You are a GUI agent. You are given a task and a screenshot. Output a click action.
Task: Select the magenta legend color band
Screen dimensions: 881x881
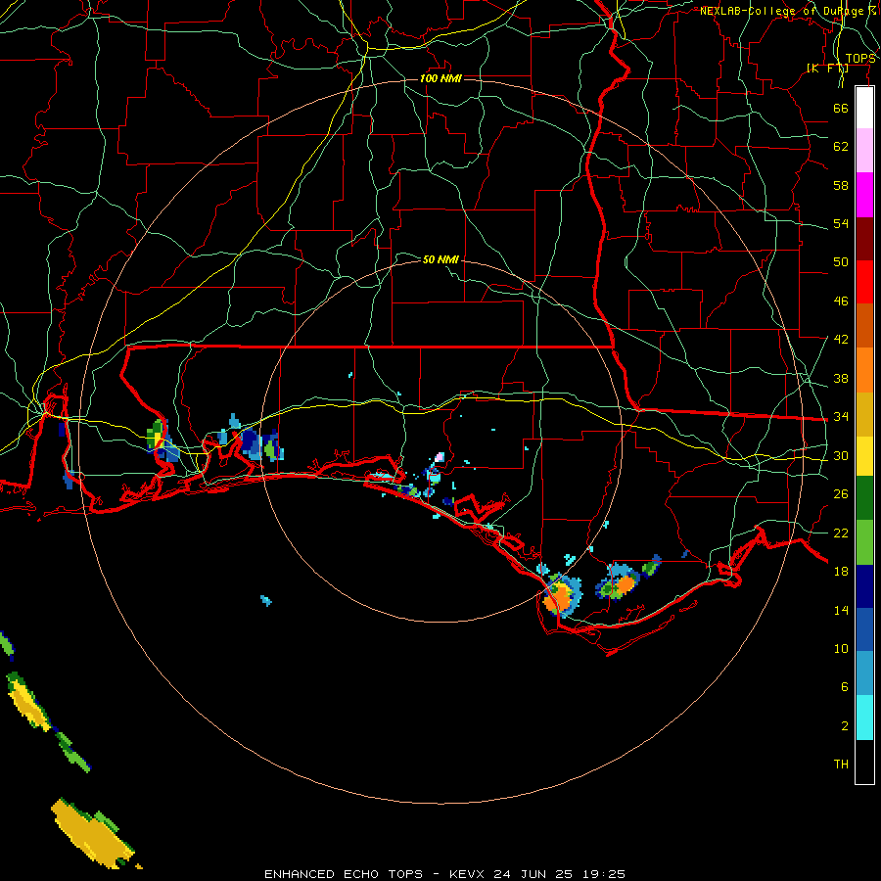(864, 195)
